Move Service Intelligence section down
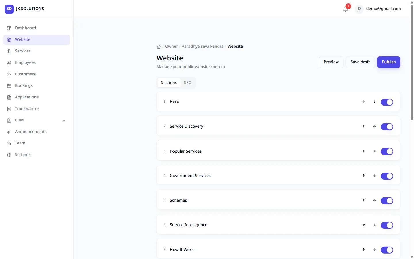Screen dimensions: 414x259 point(375,225)
